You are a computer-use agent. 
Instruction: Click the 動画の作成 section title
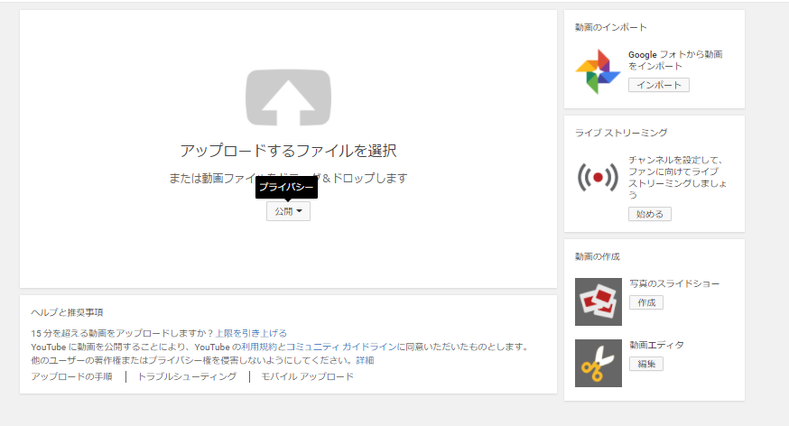598,256
